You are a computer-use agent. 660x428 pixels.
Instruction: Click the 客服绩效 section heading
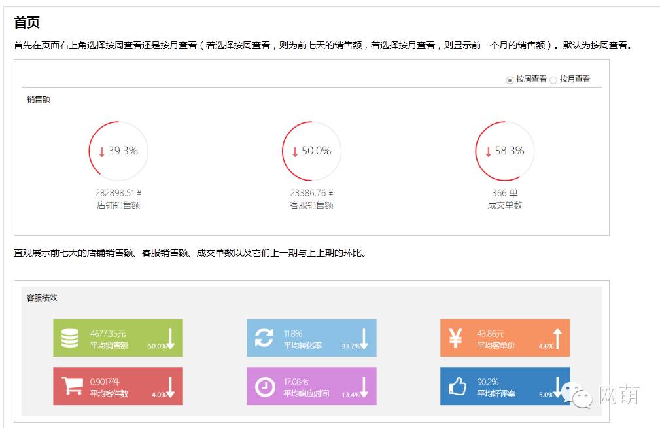[42, 298]
